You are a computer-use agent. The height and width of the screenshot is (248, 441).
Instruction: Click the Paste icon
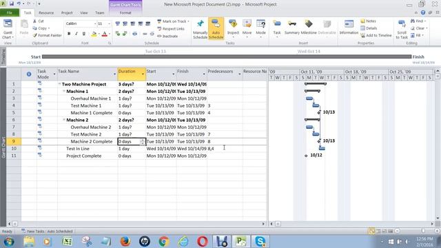[x=24, y=28]
